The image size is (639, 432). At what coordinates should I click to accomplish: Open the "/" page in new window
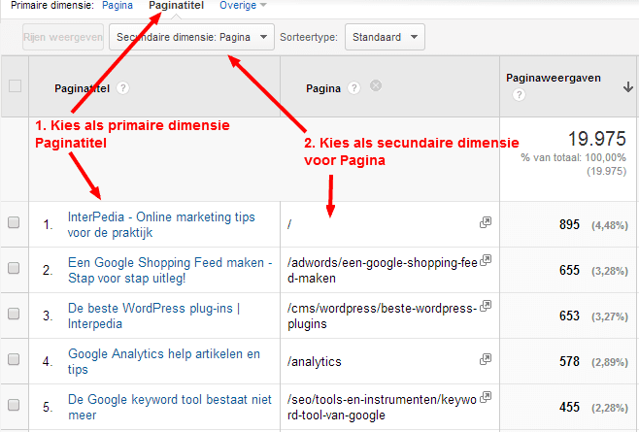click(486, 222)
